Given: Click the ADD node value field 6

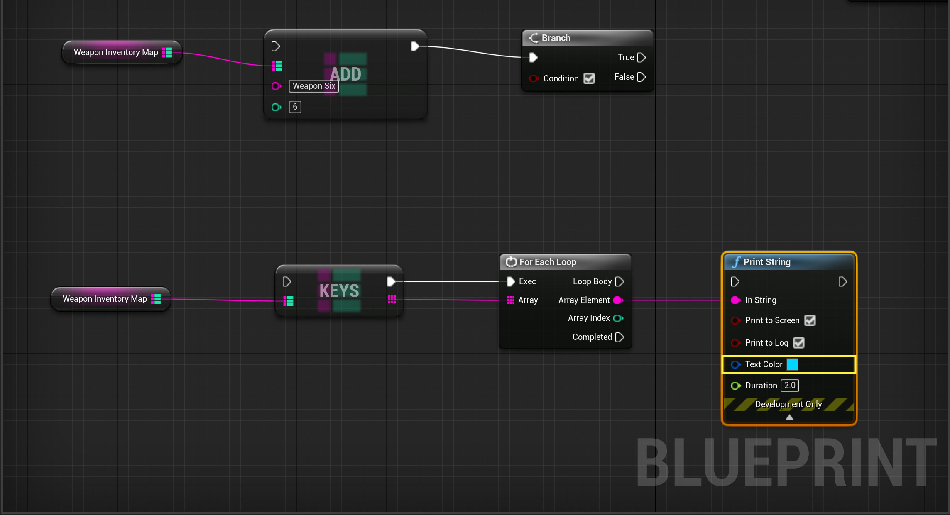Looking at the screenshot, I should click(295, 107).
